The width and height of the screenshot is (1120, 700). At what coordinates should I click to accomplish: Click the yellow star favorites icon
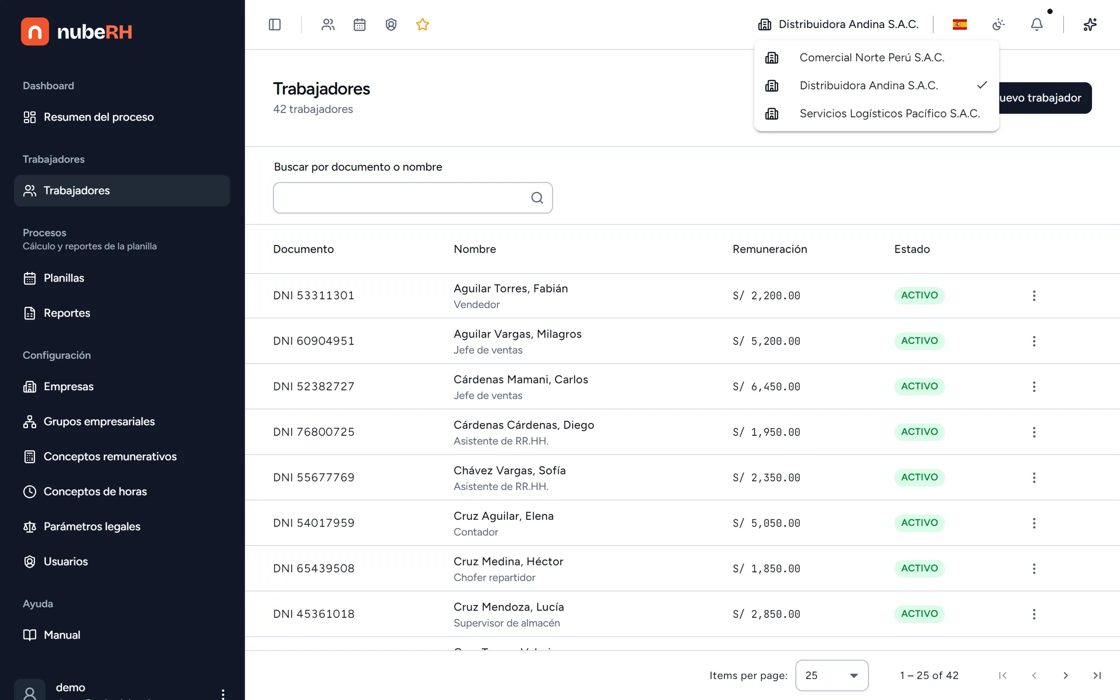click(x=422, y=24)
